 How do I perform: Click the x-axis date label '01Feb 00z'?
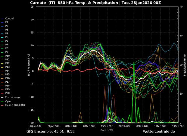tap(71, 126)
